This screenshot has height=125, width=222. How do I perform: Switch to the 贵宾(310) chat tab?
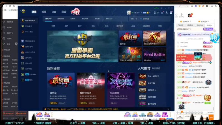pos(200,25)
